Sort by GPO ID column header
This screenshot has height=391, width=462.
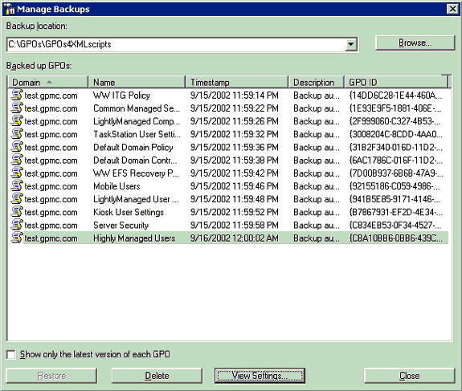click(395, 82)
